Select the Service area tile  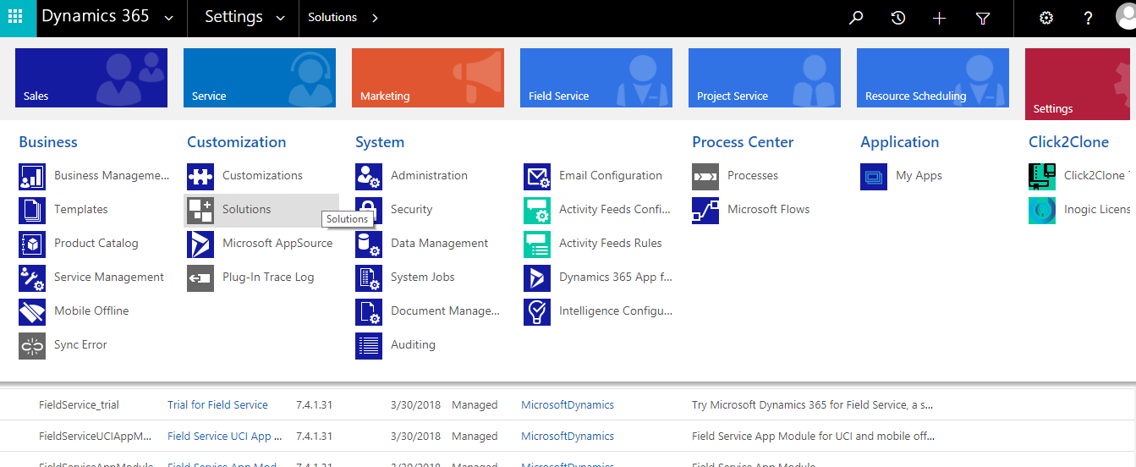pos(260,78)
